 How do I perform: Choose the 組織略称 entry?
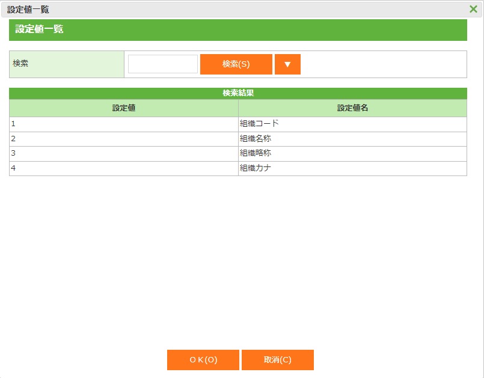[x=256, y=153]
